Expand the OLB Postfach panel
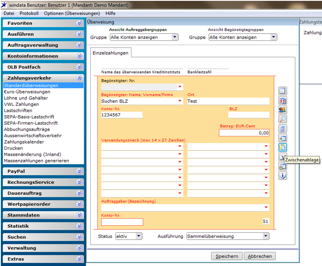Screen dimensions: 322x266 (x=79, y=67)
